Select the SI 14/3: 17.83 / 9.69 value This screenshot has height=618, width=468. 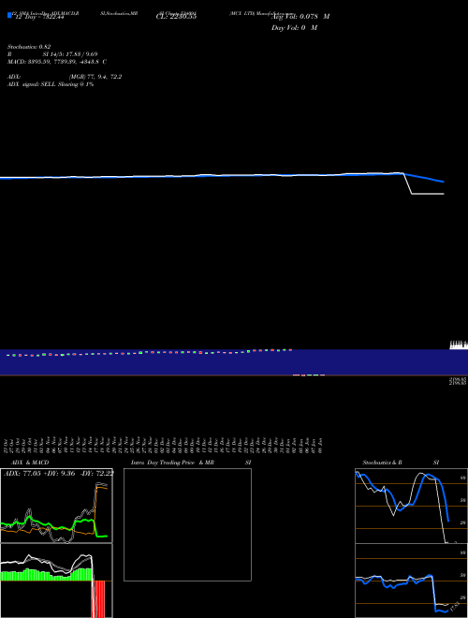pos(70,54)
